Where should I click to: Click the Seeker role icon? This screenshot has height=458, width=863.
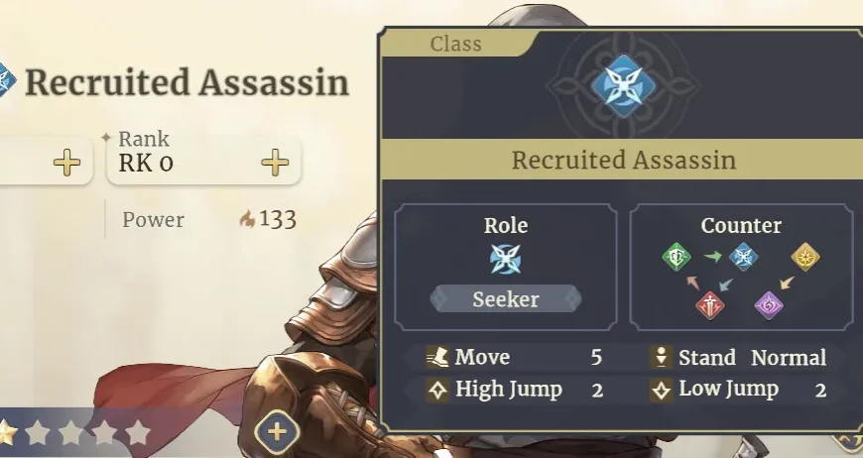click(x=505, y=260)
